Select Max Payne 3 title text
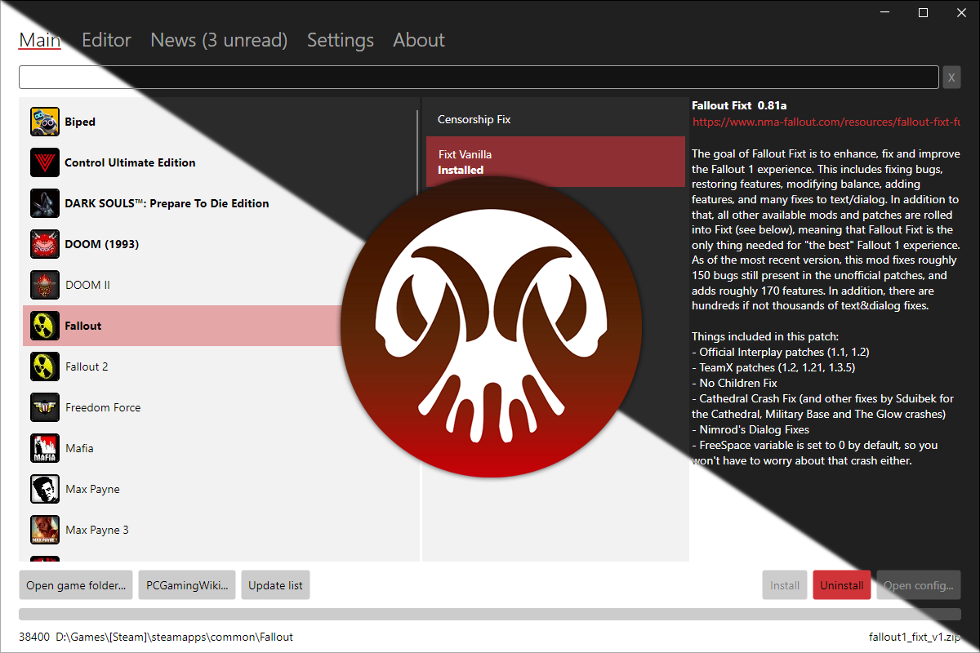980x653 pixels. tap(97, 530)
